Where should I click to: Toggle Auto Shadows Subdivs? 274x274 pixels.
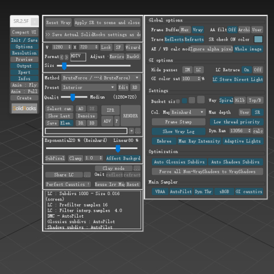[236, 162]
